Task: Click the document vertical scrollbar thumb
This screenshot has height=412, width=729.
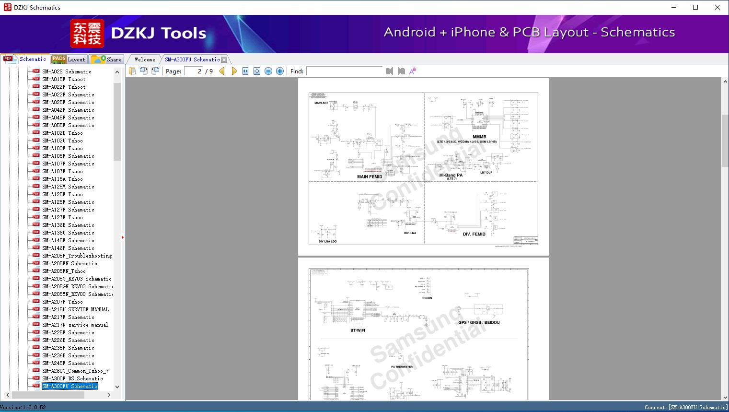Action: [725, 141]
